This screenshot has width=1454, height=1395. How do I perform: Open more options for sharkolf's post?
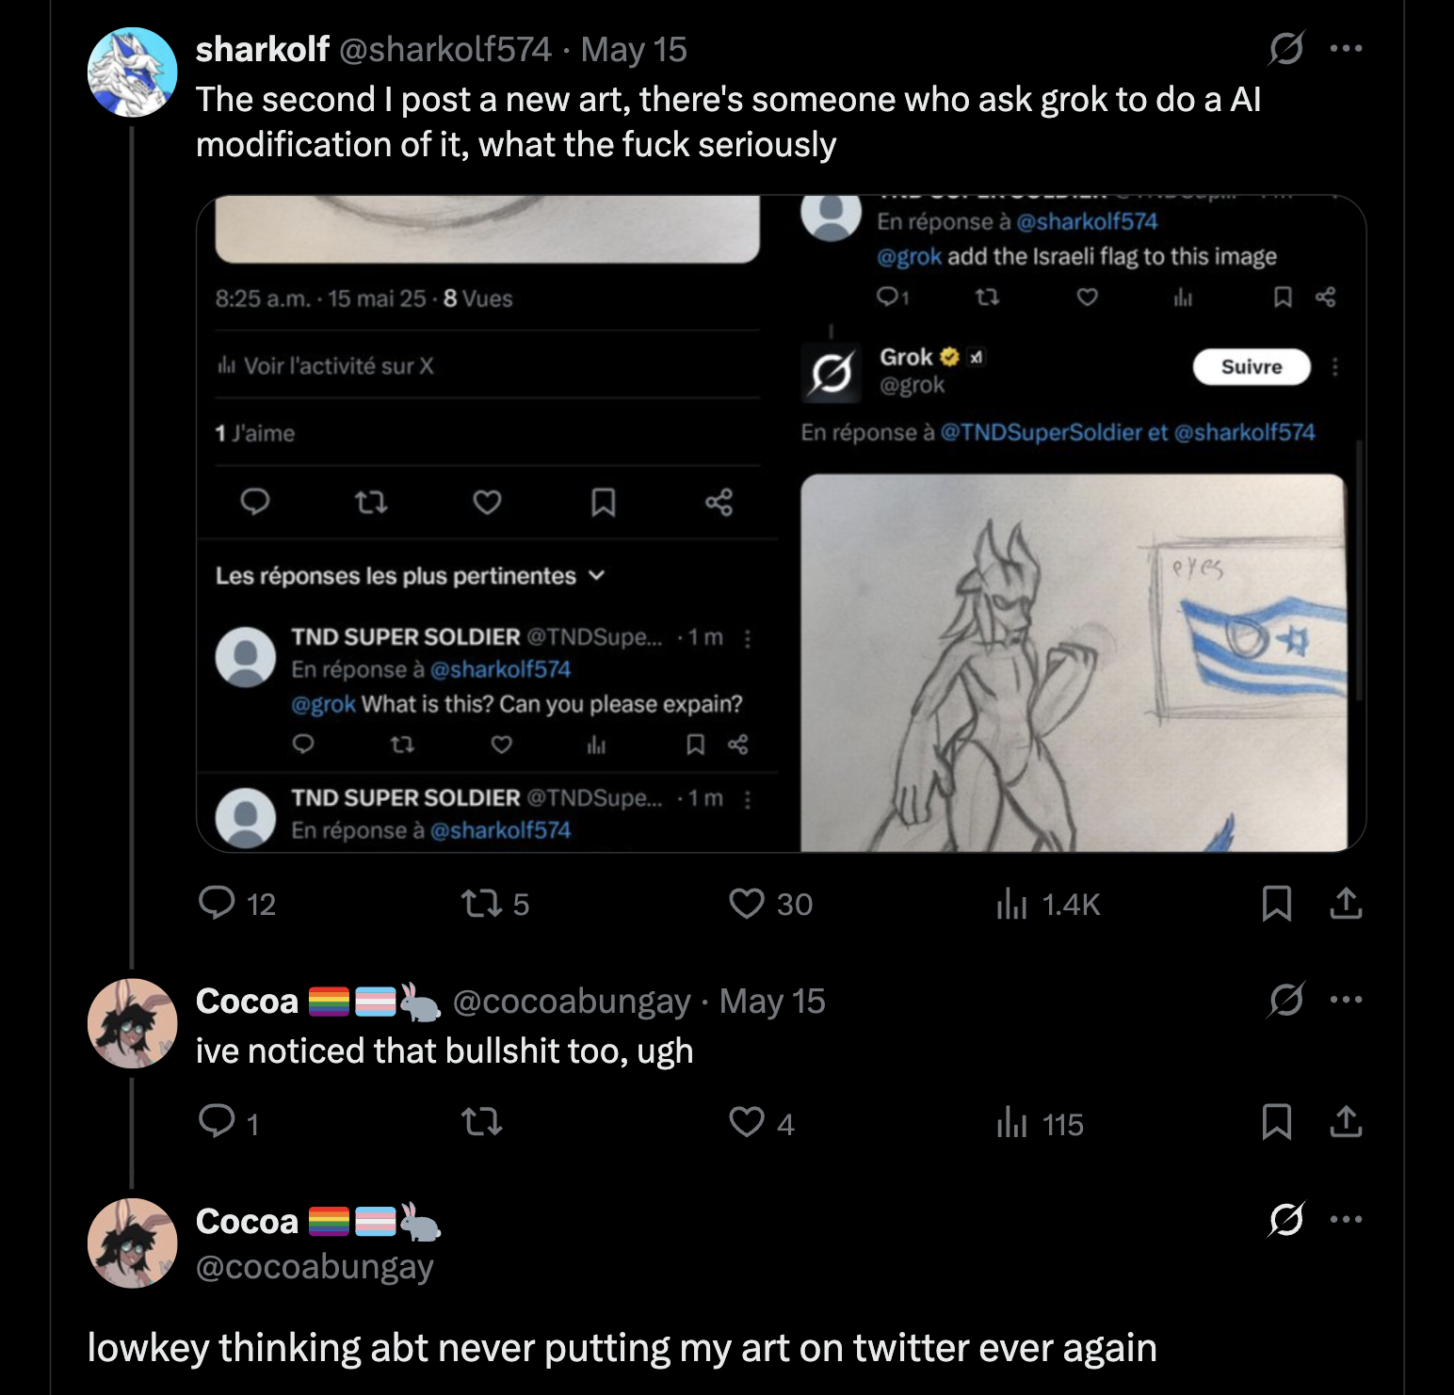[1346, 48]
